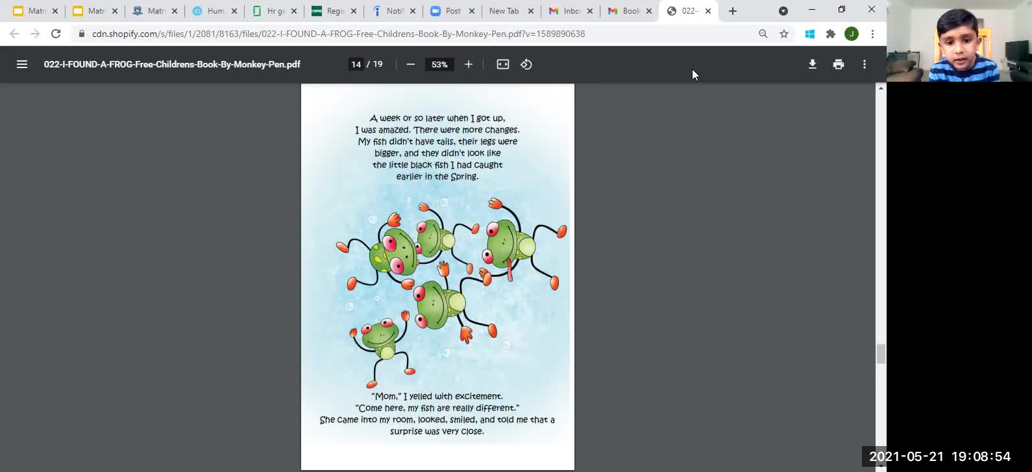Click the text "A week or so later when I got up,"
This screenshot has height=472, width=1032.
coord(437,118)
